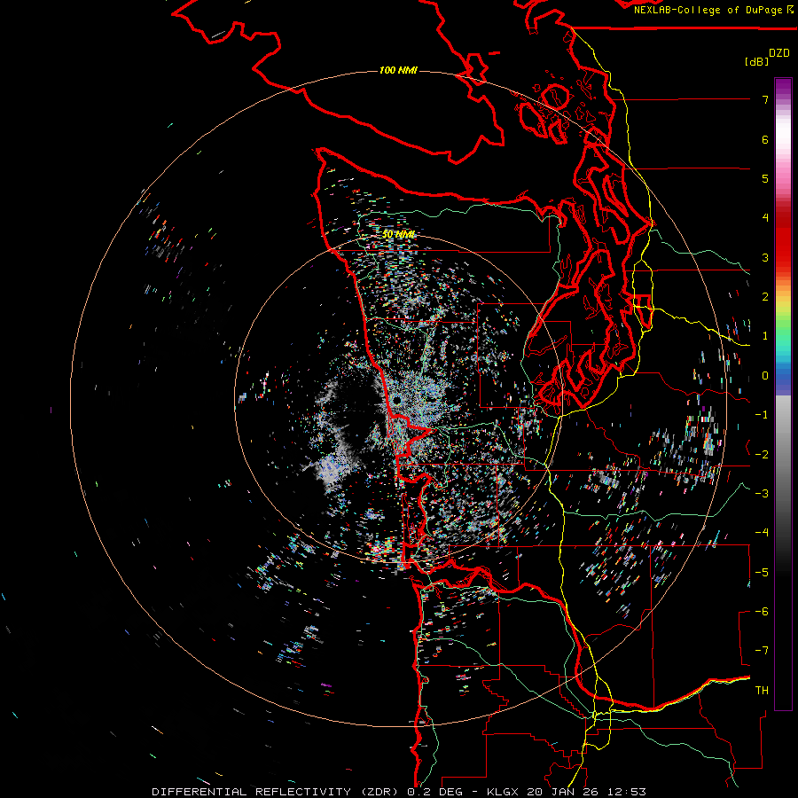Image resolution: width=798 pixels, height=798 pixels.
Task: Click the 6 value on the scale
Action: tap(765, 139)
